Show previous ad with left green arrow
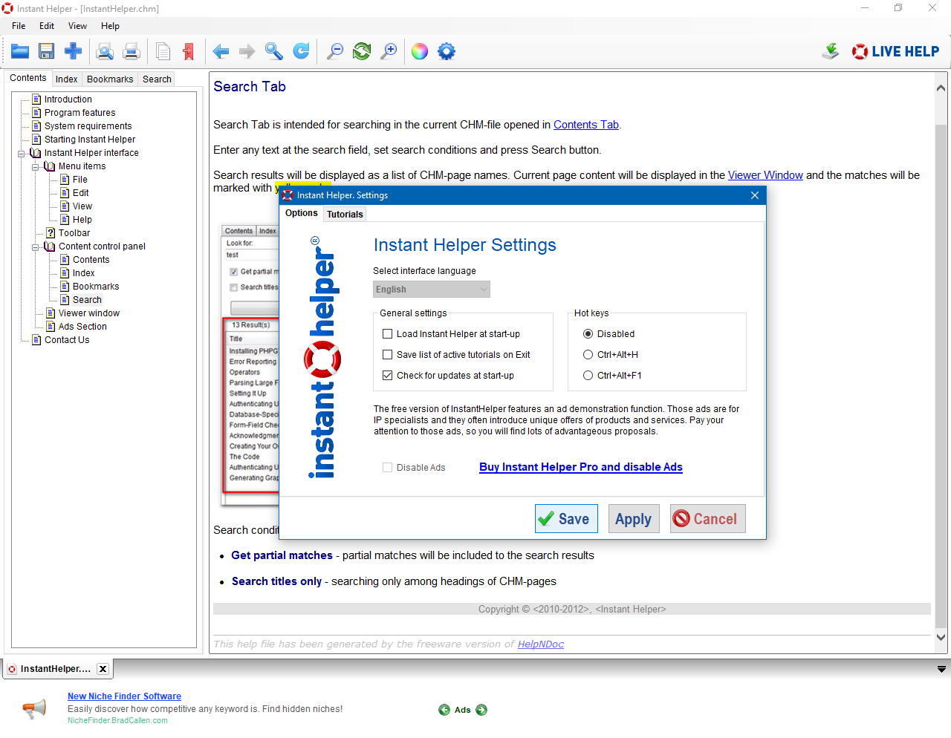The width and height of the screenshot is (951, 738). (444, 710)
